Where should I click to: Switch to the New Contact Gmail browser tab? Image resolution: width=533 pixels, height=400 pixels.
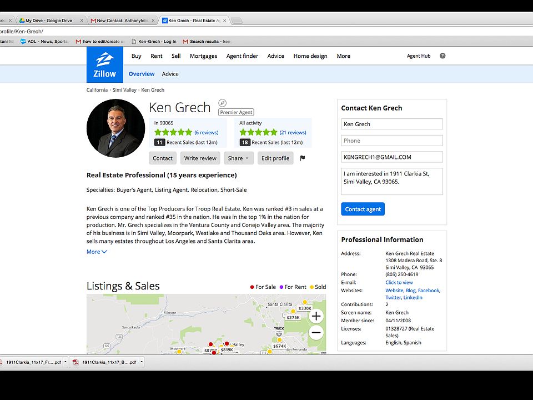120,21
